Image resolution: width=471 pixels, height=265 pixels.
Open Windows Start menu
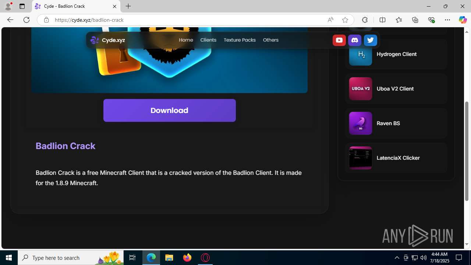[9, 258]
